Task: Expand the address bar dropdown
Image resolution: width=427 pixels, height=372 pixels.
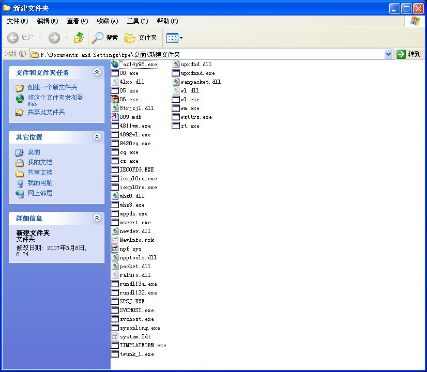Action: point(389,54)
